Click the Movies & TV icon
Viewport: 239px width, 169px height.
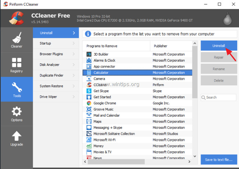click(89, 152)
